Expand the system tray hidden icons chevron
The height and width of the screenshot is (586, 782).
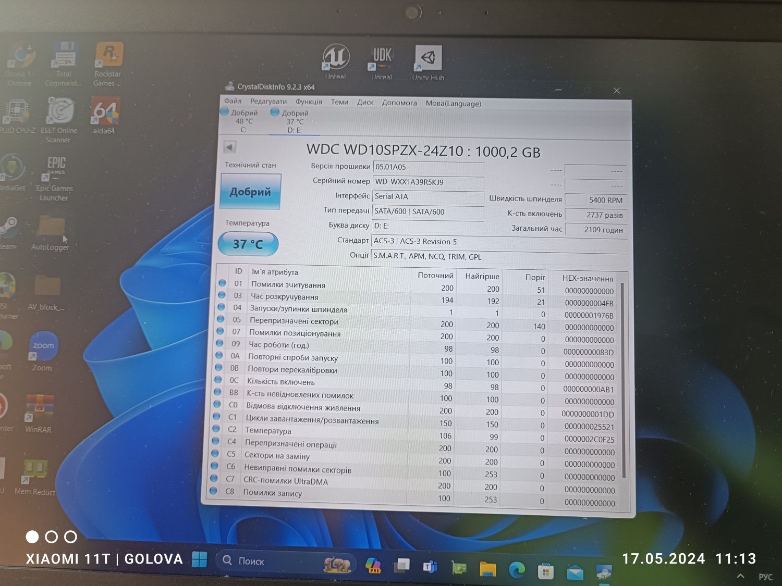click(740, 576)
